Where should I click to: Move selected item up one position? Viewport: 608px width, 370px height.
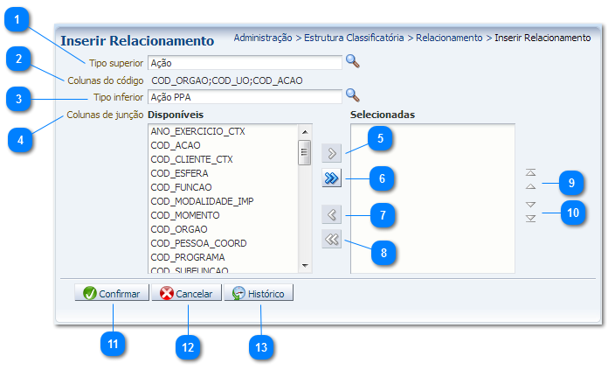click(530, 186)
